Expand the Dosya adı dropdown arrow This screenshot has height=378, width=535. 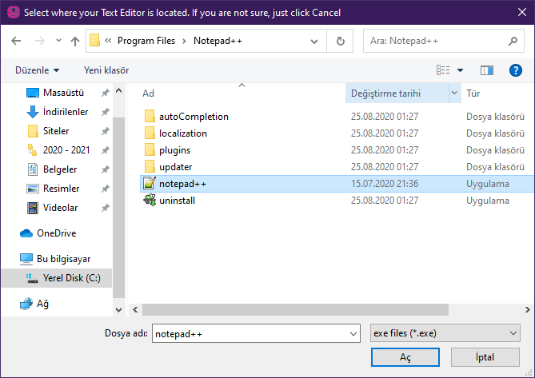click(353, 334)
